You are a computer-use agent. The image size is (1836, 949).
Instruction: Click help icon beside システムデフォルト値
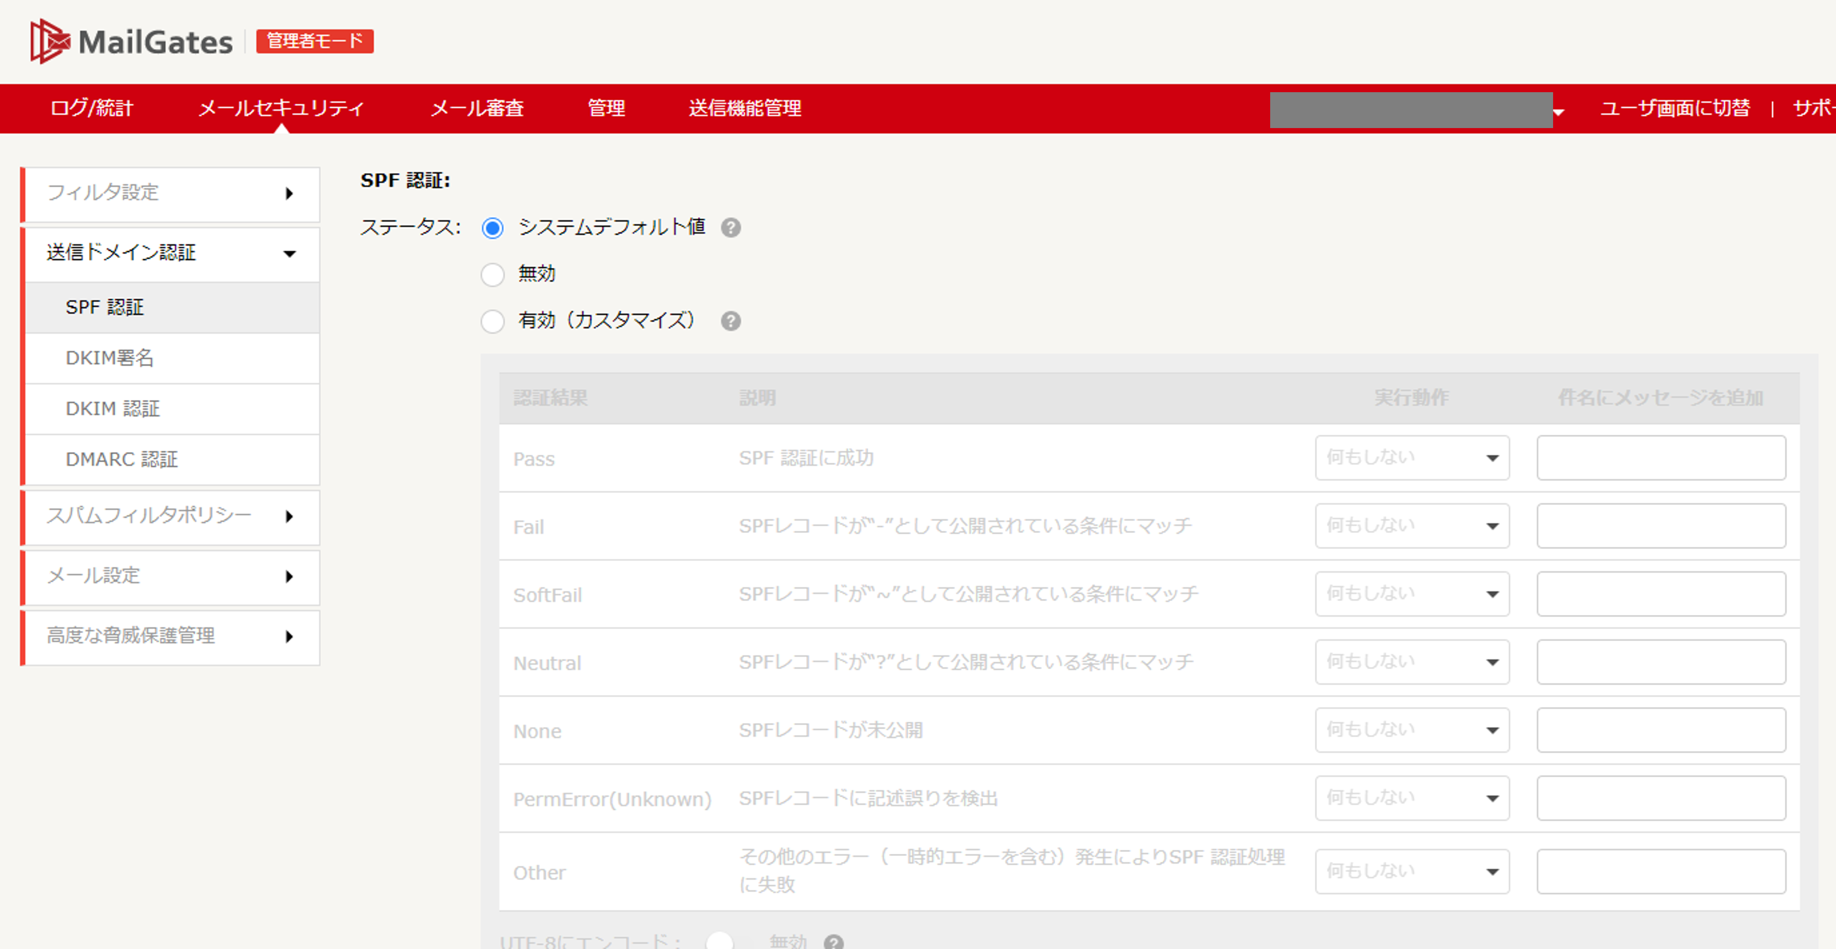[731, 228]
